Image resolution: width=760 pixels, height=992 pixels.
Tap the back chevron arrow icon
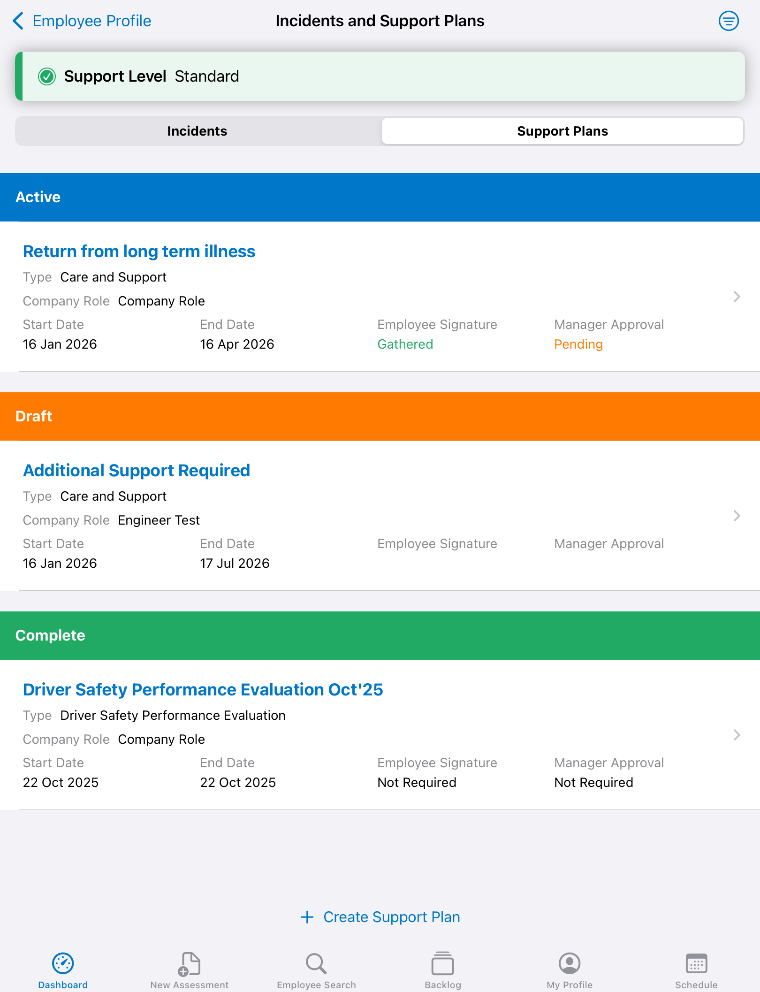18,21
